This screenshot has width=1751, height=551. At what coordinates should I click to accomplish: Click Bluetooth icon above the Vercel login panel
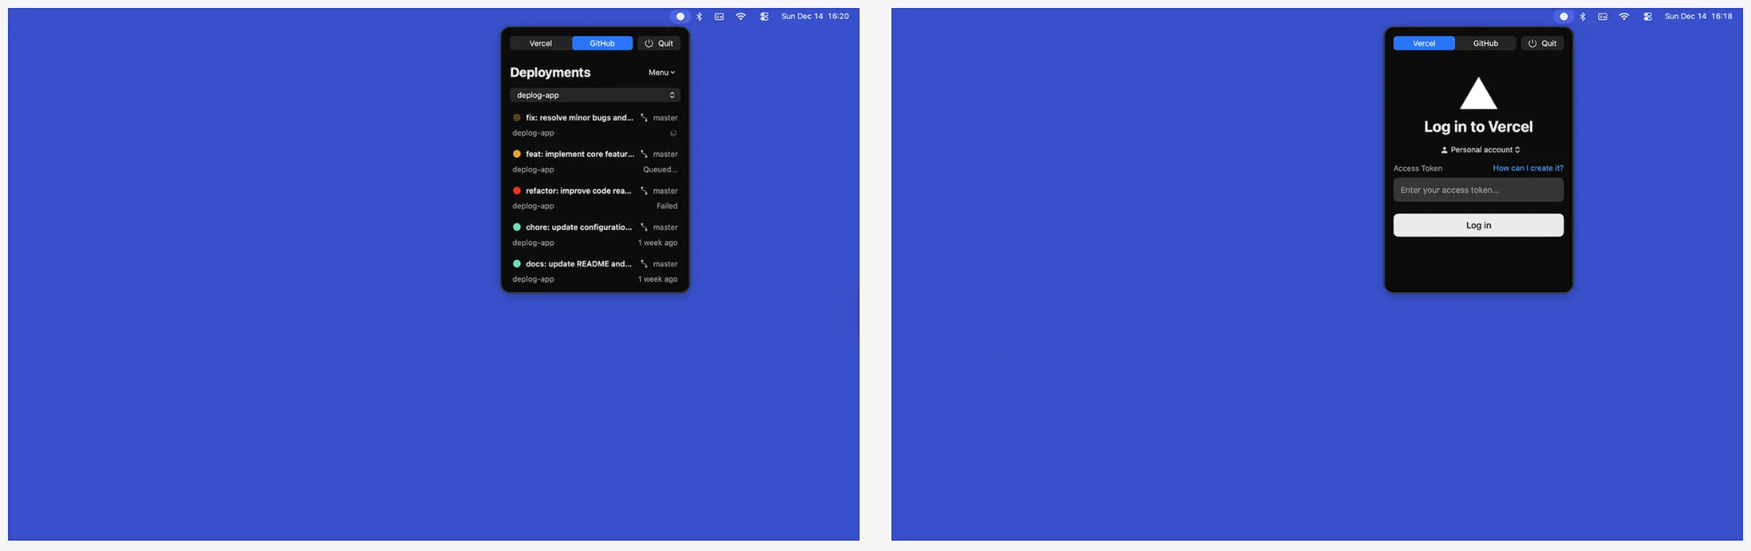(x=1582, y=17)
